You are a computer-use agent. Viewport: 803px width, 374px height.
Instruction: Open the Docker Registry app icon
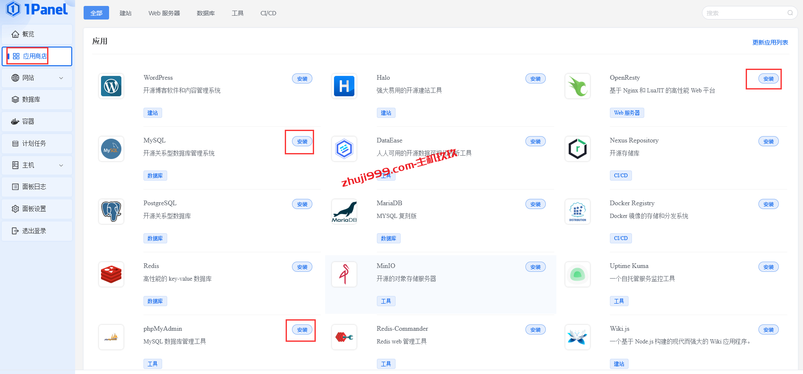click(x=578, y=212)
